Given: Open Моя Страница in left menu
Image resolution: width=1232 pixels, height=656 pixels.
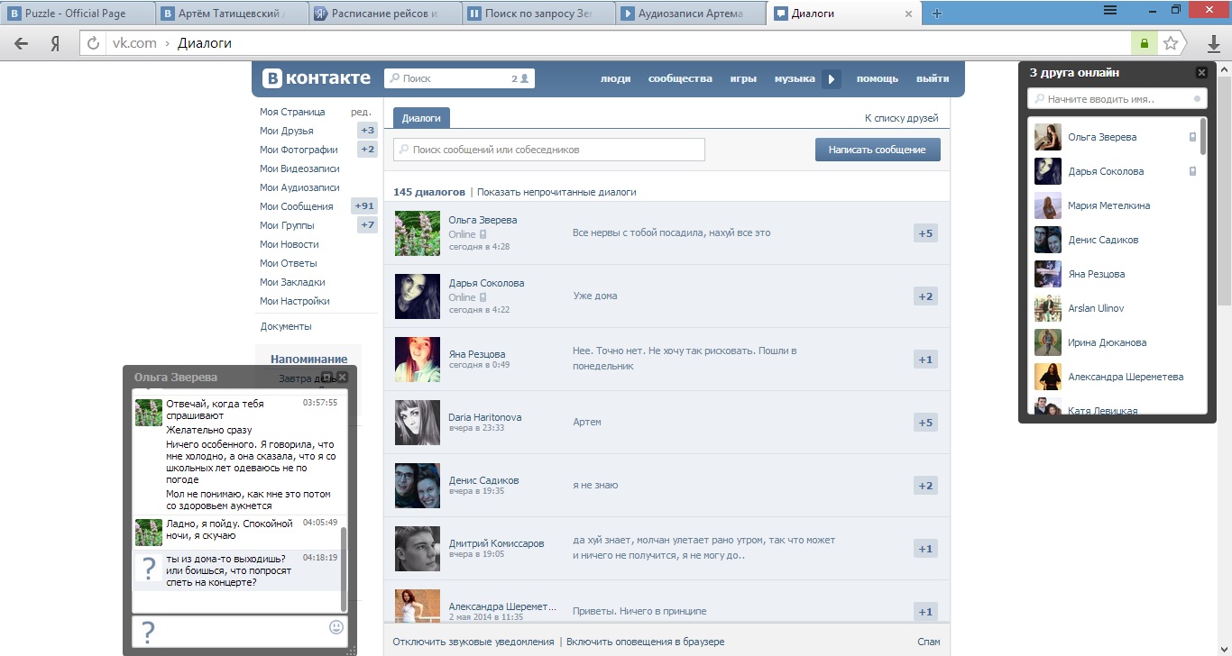Looking at the screenshot, I should [292, 112].
